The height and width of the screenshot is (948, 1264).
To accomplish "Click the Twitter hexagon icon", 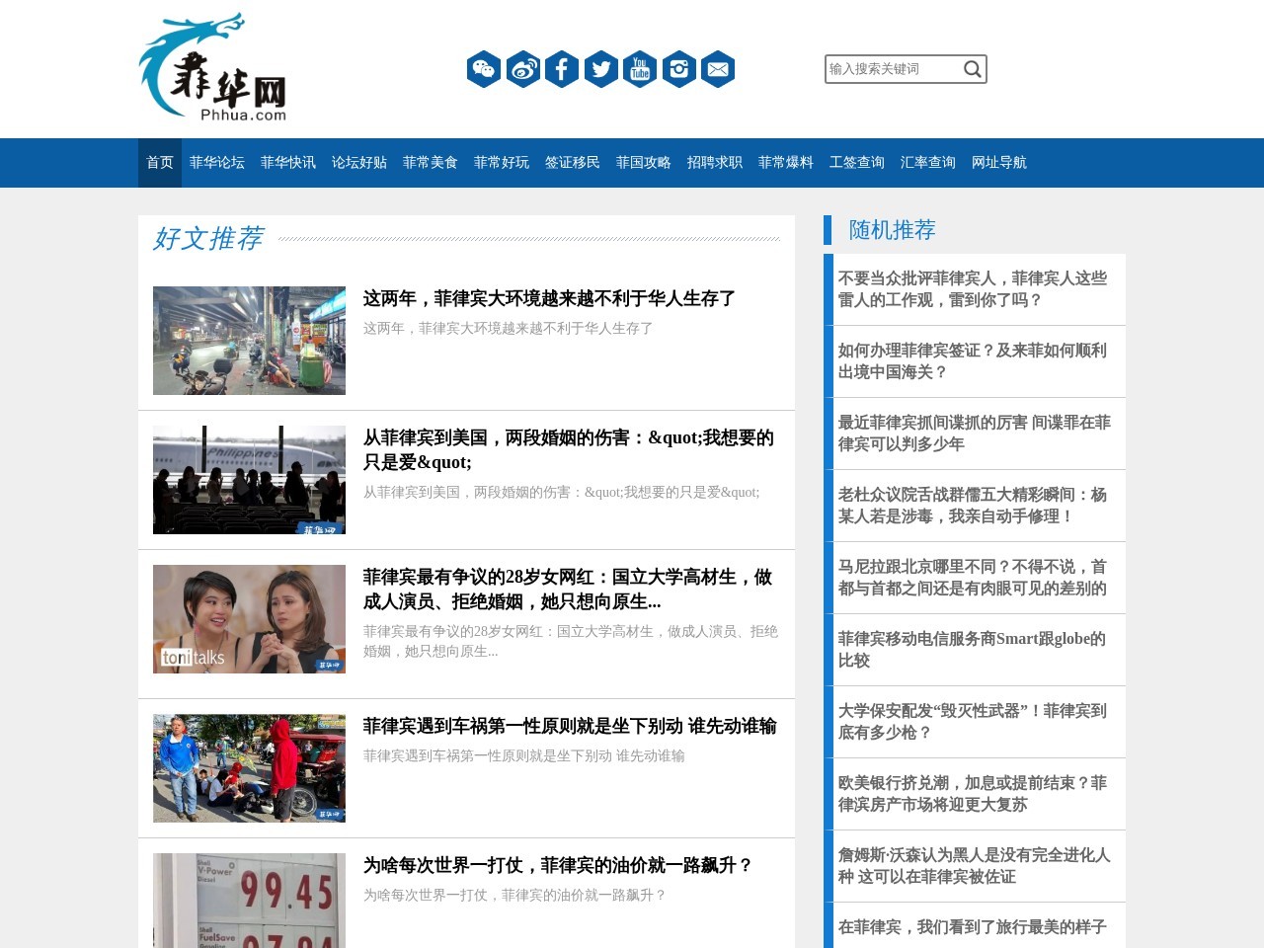I will tap(601, 69).
